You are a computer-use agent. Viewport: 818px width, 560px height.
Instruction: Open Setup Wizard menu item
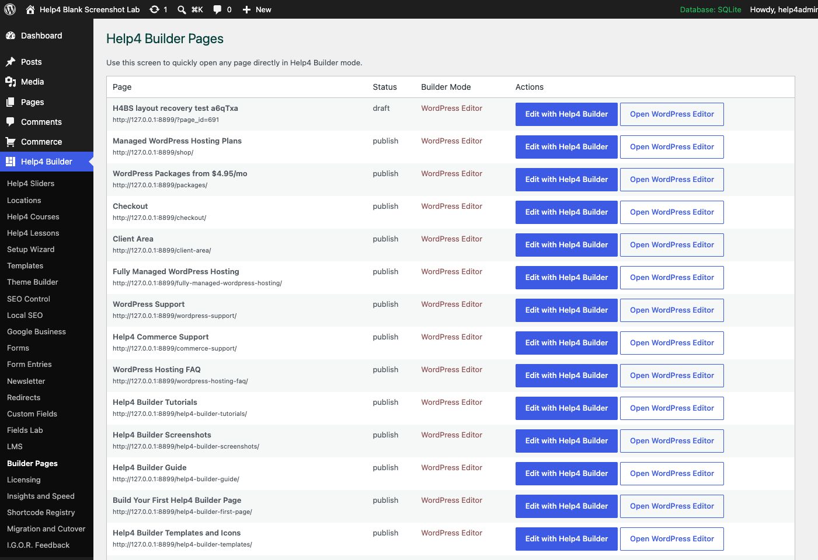(x=30, y=249)
